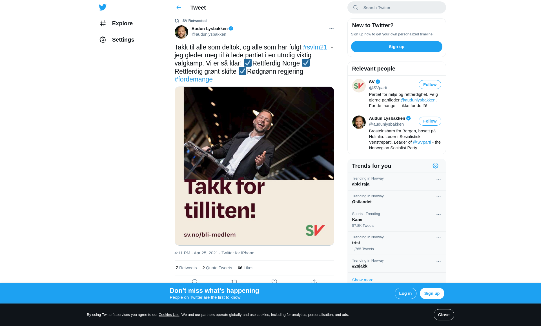Open the Settings gear in sidebar
This screenshot has height=326, width=541.
pos(103,40)
